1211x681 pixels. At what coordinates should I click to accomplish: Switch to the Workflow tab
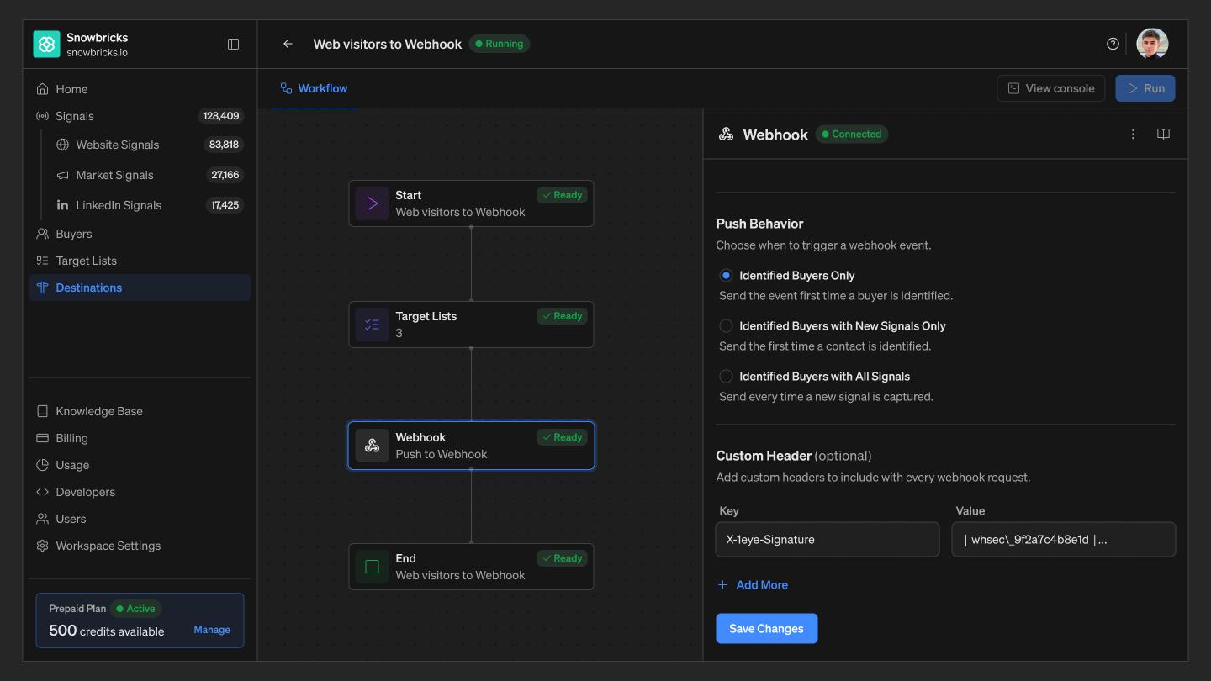click(x=314, y=88)
